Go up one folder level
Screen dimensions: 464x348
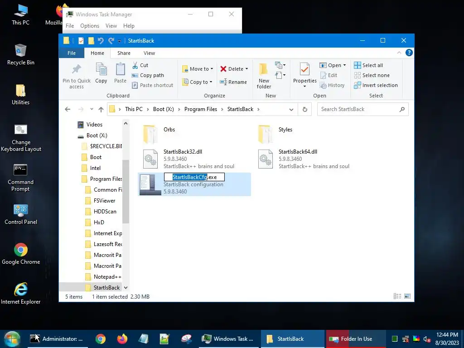(101, 109)
